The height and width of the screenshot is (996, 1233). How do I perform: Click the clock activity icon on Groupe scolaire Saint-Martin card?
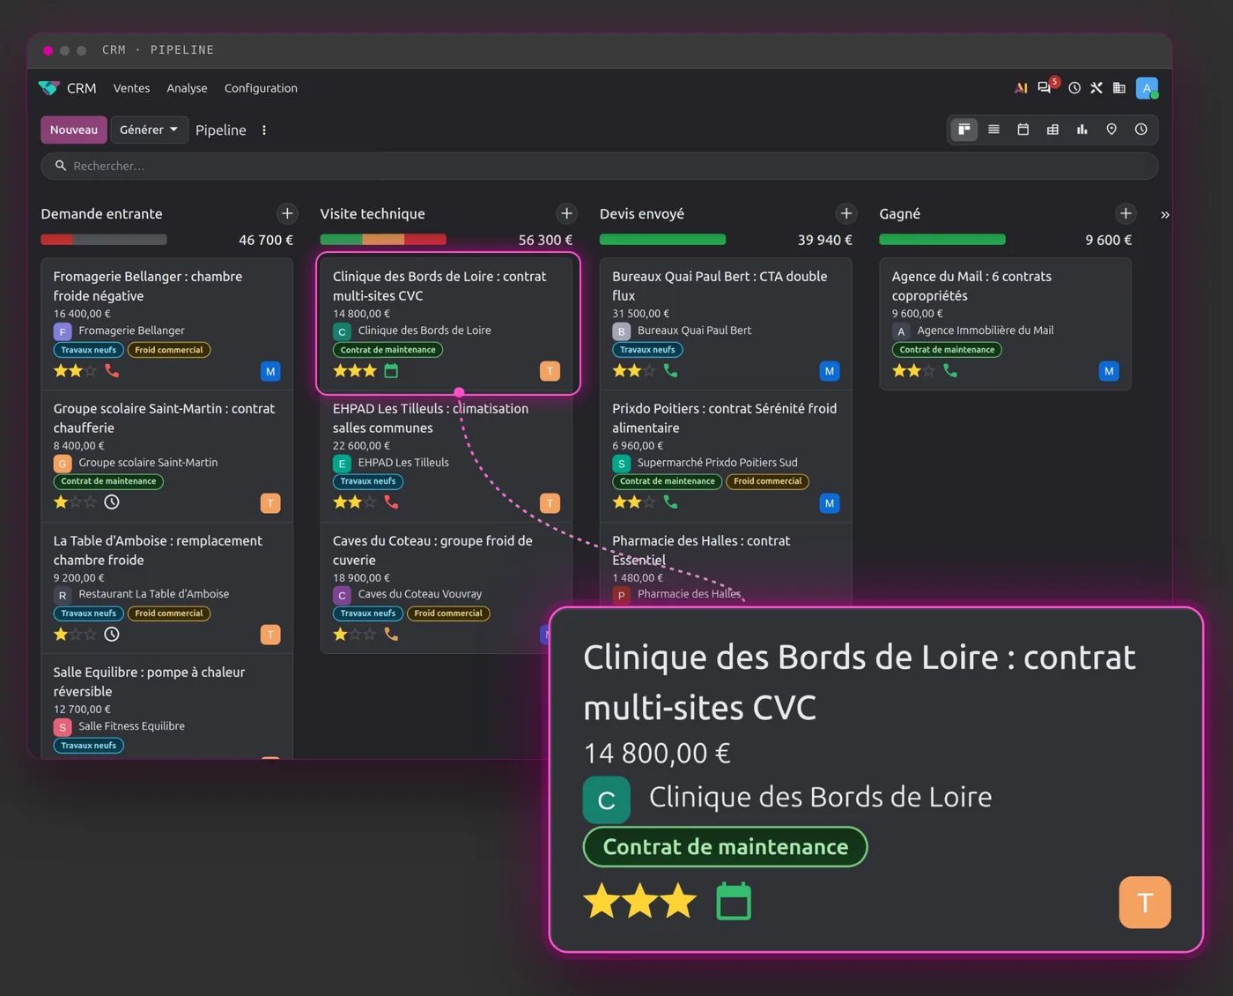(112, 502)
